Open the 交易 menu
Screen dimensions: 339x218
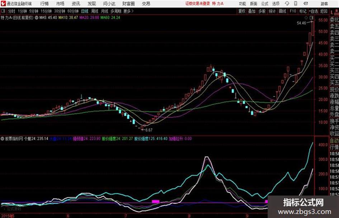click(x=146, y=4)
